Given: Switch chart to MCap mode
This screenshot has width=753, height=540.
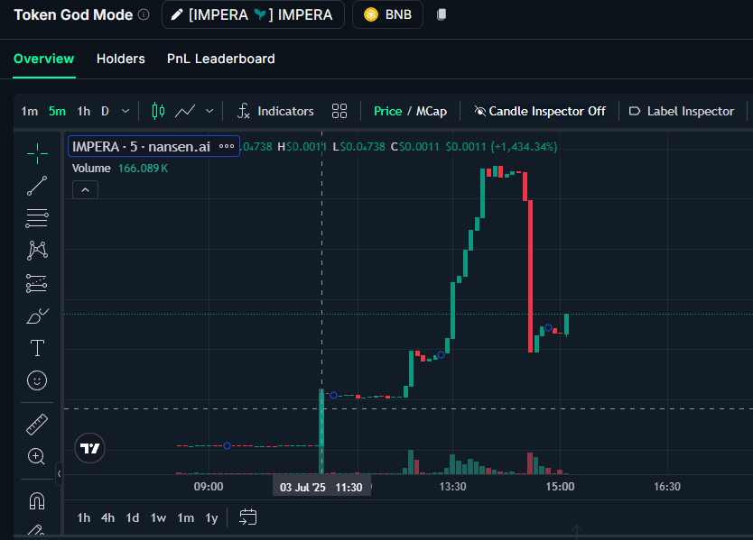Looking at the screenshot, I should coord(432,111).
